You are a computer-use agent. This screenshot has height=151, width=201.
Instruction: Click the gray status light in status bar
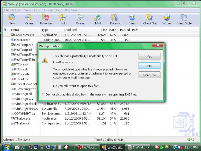tap(193, 139)
